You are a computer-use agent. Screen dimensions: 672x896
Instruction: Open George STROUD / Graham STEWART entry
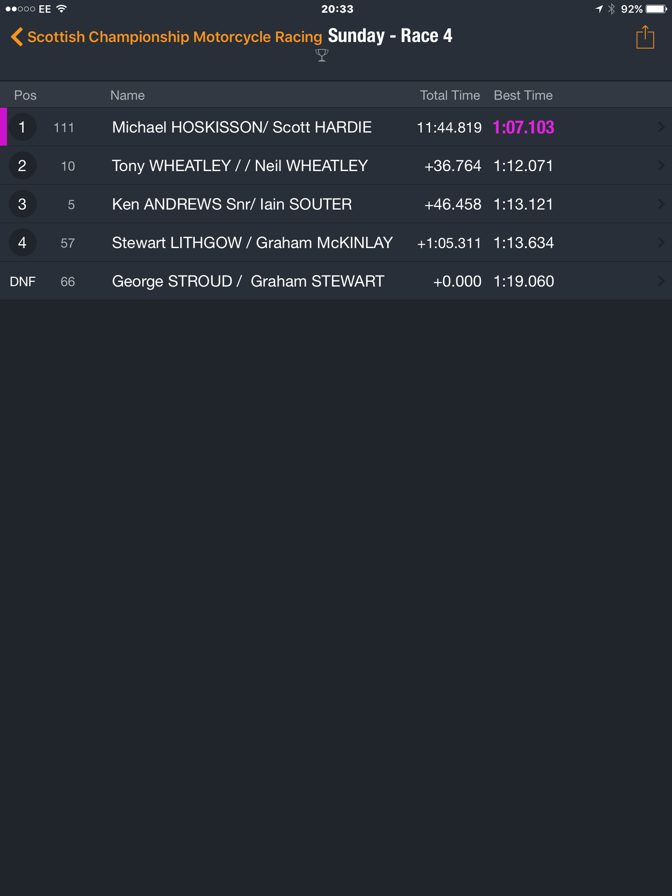coord(336,281)
